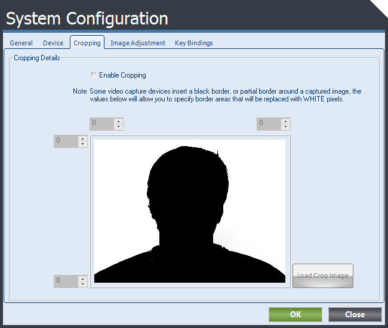
Task: Focus the number field above preview's right corner
Action: point(269,124)
